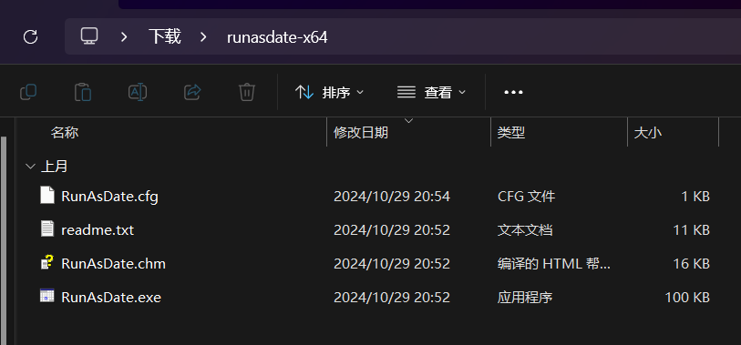This screenshot has height=345, width=741.
Task: Open the 查看 view dropdown
Action: [x=431, y=92]
